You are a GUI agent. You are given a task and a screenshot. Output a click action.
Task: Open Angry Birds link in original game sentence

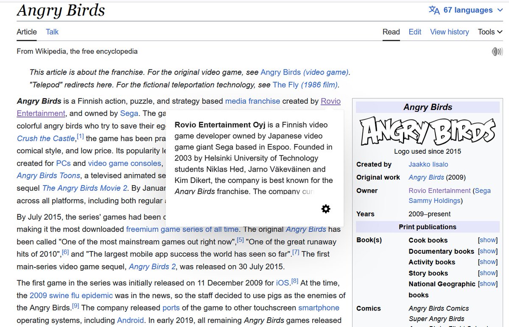coord(306,229)
